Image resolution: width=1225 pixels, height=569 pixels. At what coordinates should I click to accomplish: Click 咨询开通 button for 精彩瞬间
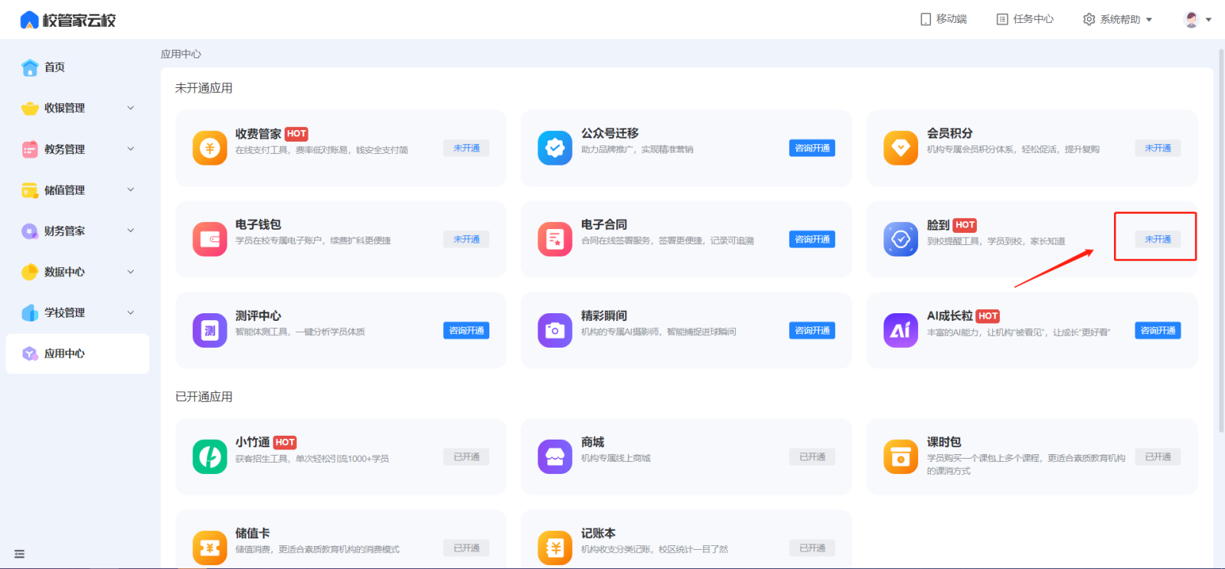tap(812, 330)
